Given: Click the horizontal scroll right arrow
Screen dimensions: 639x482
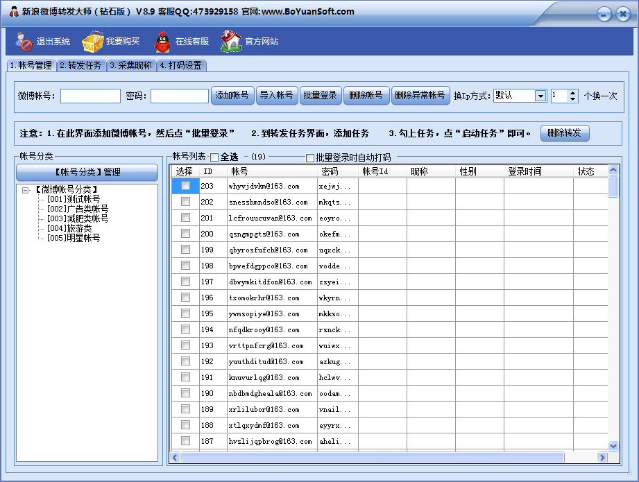Looking at the screenshot, I should pos(602,458).
